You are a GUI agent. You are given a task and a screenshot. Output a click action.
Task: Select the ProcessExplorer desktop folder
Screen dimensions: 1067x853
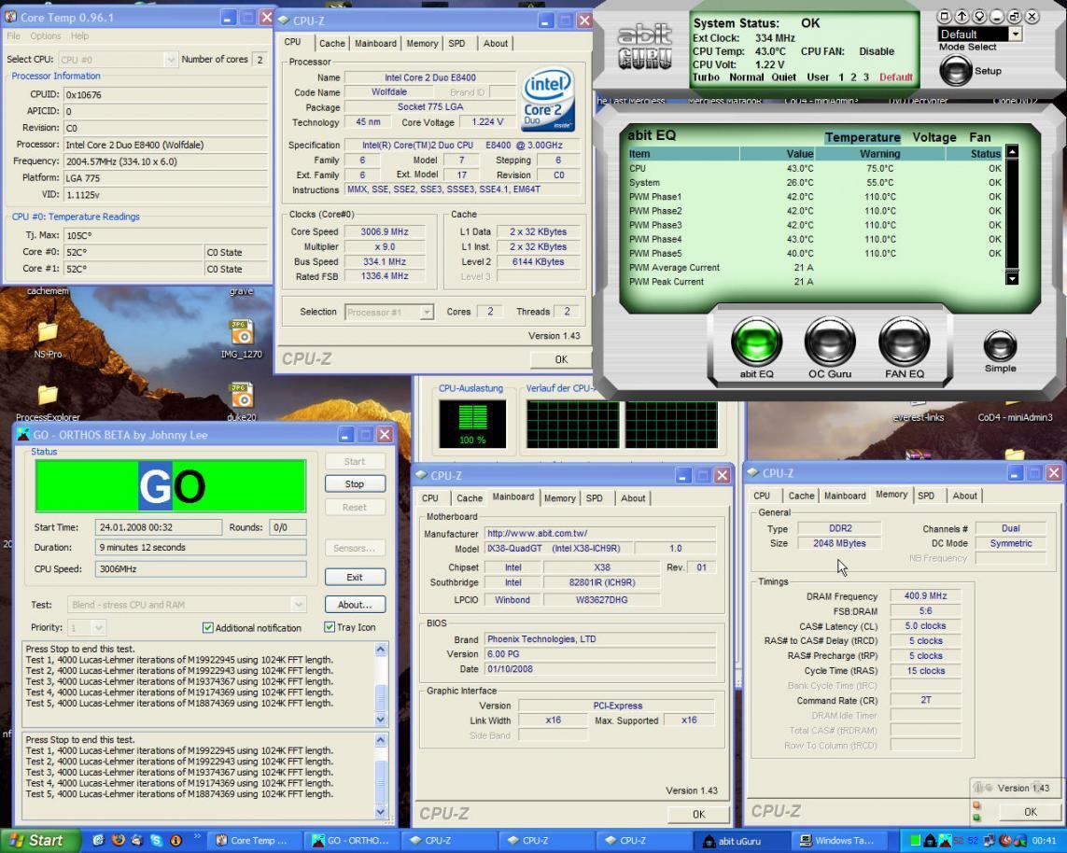pos(48,402)
